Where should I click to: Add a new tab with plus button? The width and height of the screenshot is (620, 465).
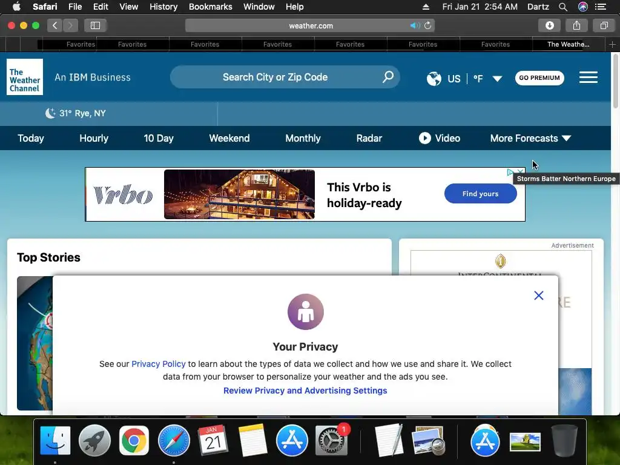coord(612,44)
